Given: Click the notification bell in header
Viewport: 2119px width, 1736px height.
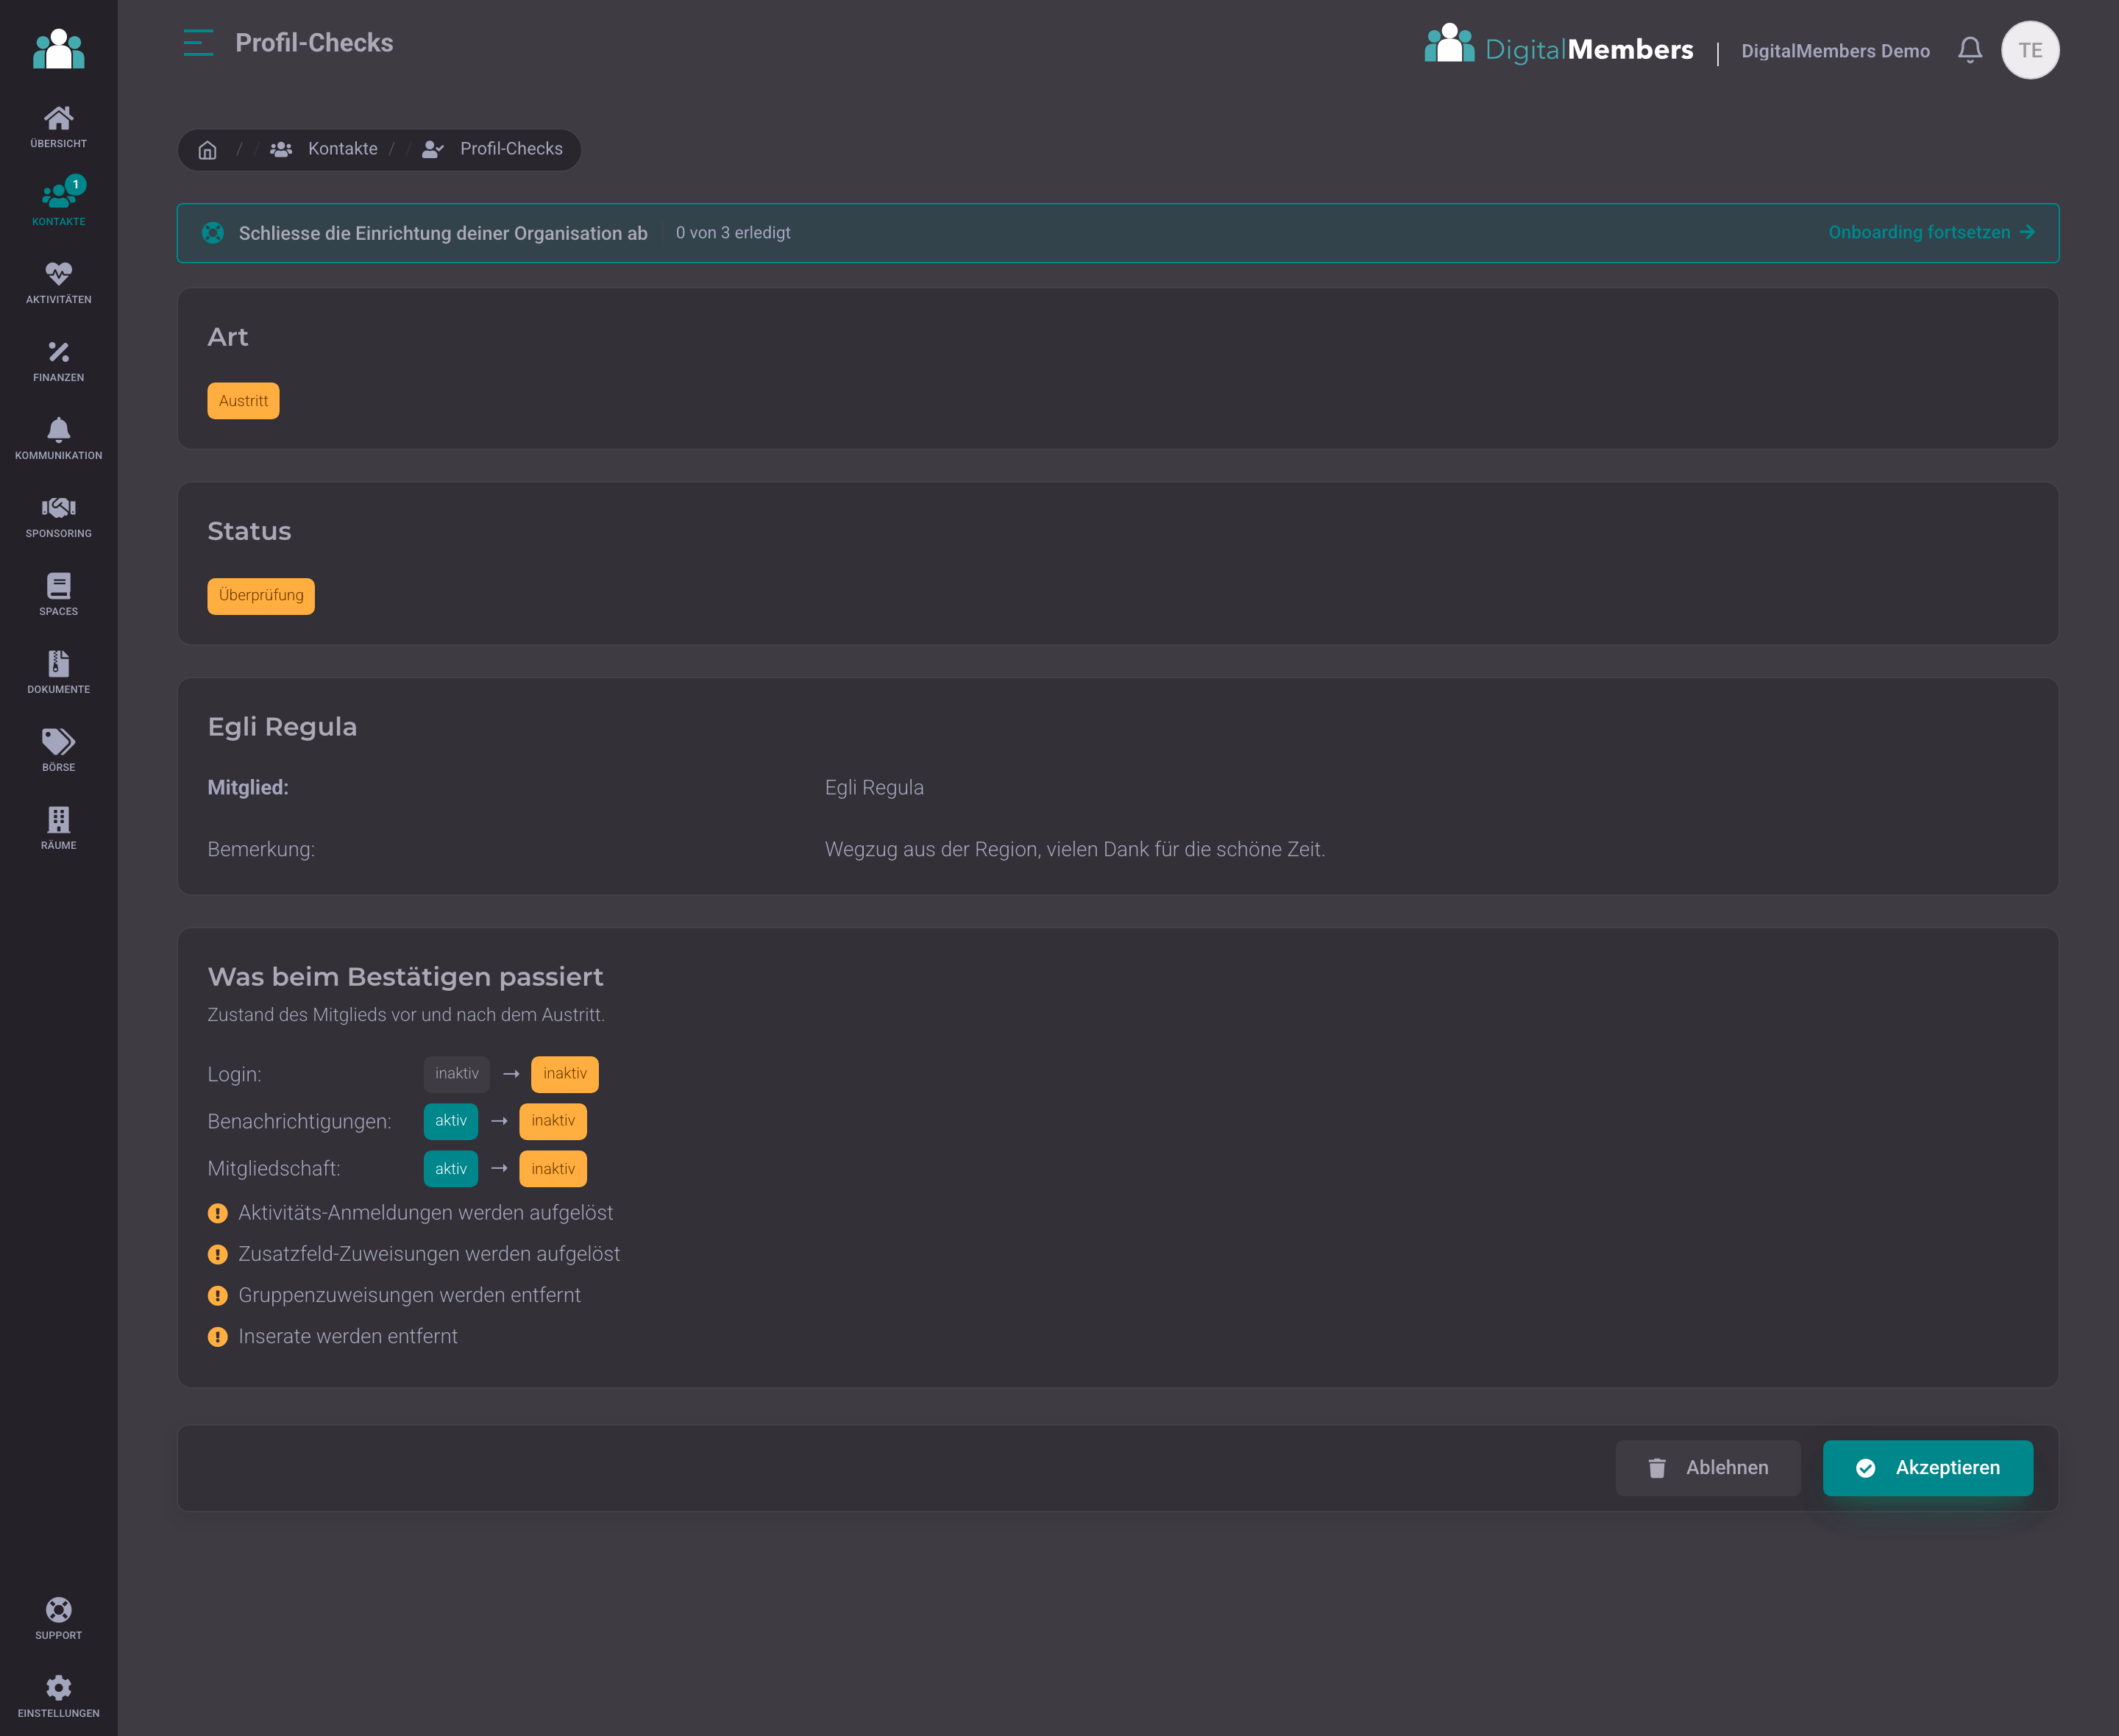Looking at the screenshot, I should point(1969,50).
